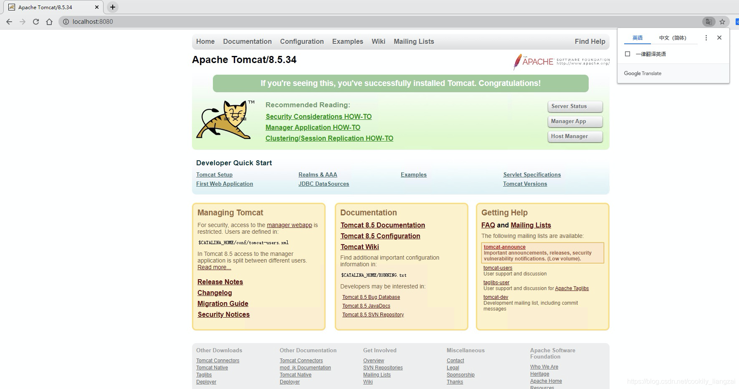Open Tomcat 8.5 Configuration link

[x=380, y=236]
